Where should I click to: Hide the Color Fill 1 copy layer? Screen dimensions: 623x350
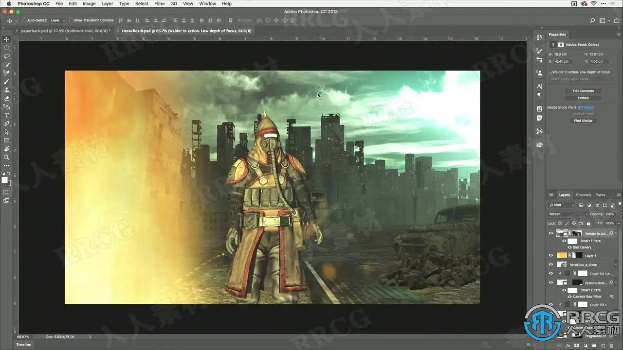click(551, 274)
